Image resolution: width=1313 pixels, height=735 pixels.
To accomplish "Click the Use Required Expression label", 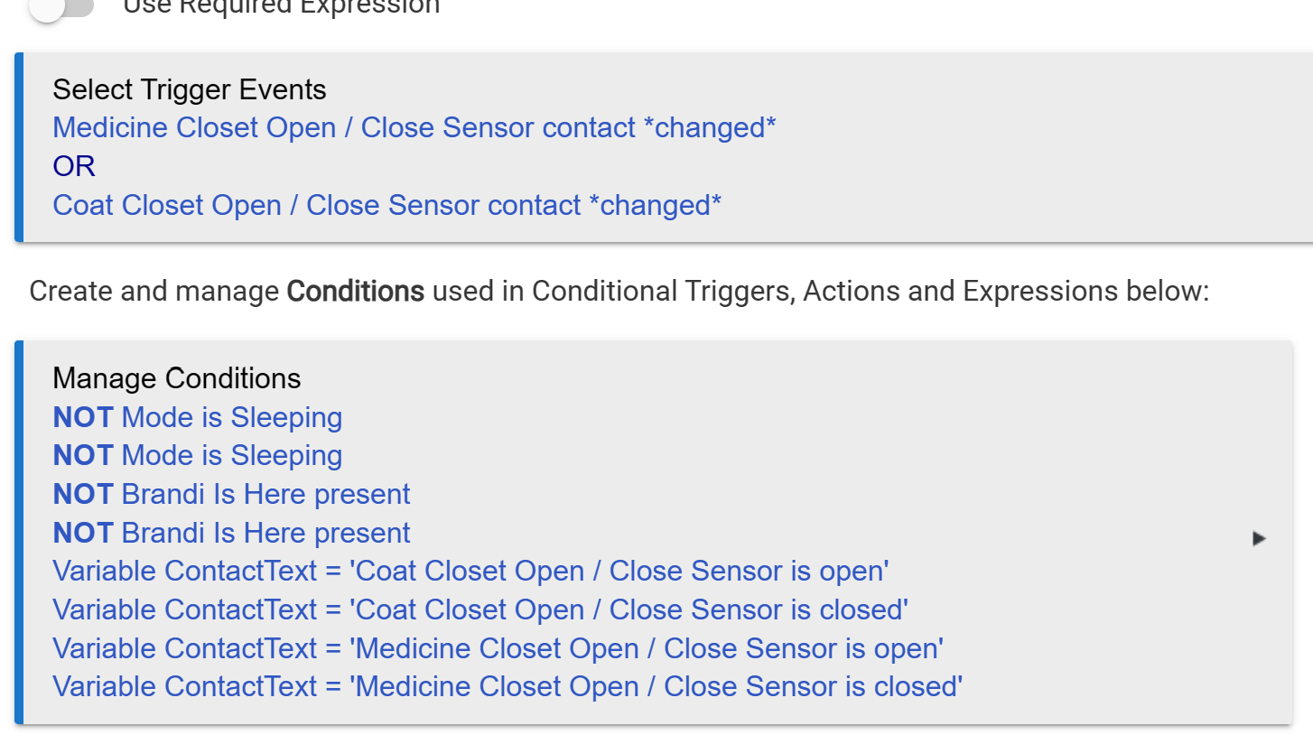I will [281, 7].
